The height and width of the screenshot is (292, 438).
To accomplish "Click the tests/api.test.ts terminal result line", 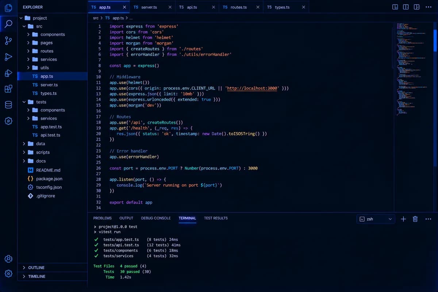I will (137, 245).
